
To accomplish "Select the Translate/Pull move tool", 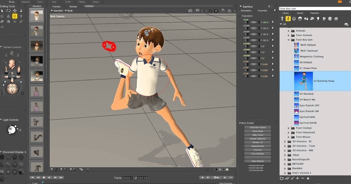I will [x=15, y=11].
